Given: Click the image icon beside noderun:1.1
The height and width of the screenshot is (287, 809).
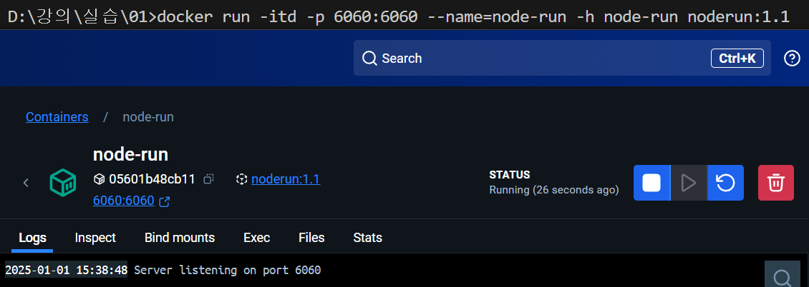Looking at the screenshot, I should coord(241,179).
